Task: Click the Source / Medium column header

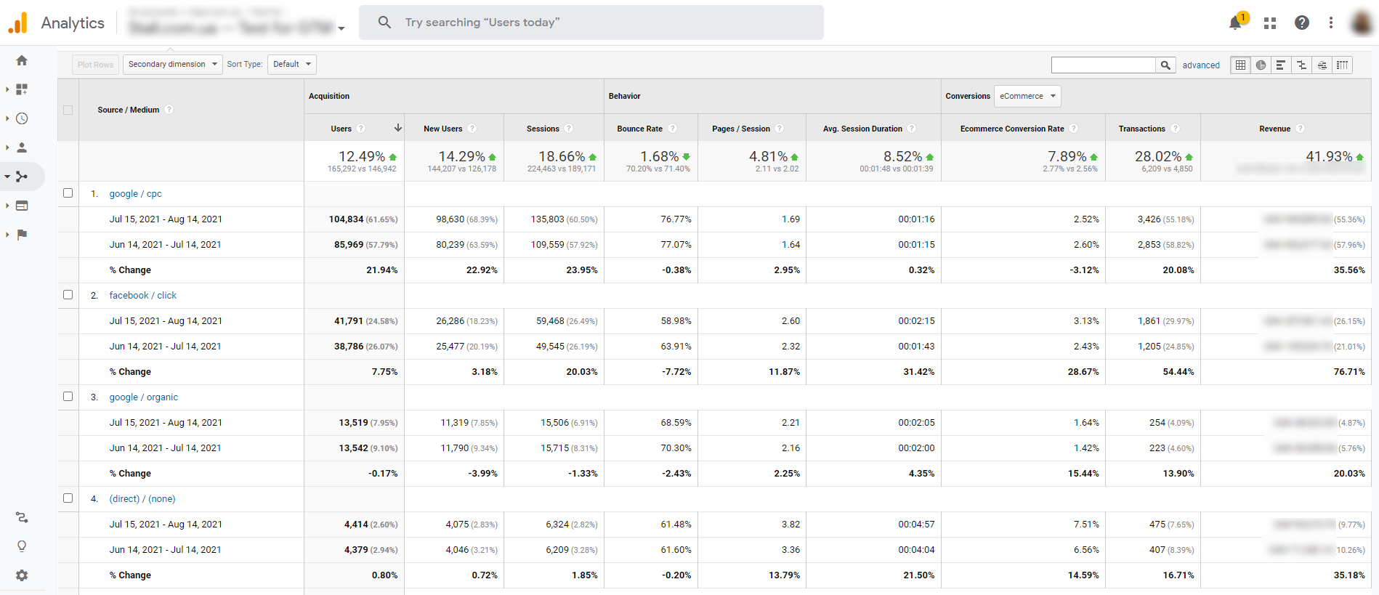Action: 129,110
